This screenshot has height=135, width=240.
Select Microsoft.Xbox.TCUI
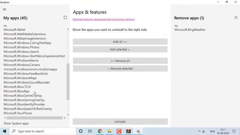(x=17, y=87)
